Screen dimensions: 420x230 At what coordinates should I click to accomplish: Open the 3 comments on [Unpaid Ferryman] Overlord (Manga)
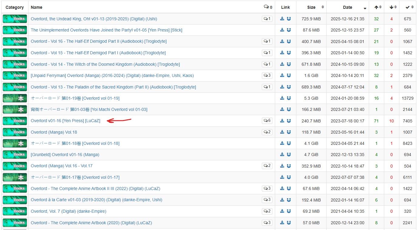click(x=267, y=75)
